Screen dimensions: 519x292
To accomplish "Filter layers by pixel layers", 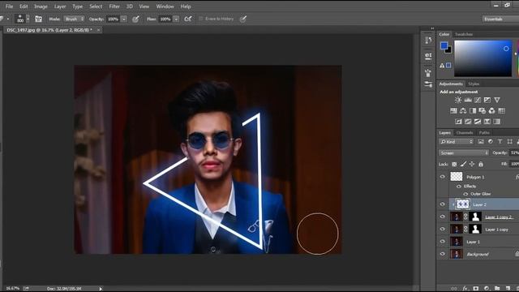I will pos(481,142).
